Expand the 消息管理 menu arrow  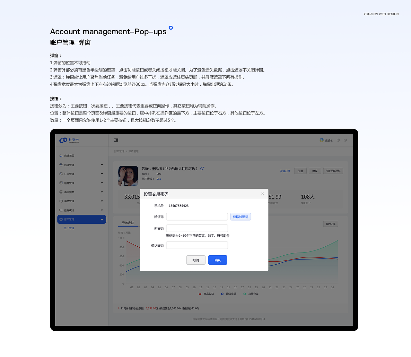click(102, 201)
